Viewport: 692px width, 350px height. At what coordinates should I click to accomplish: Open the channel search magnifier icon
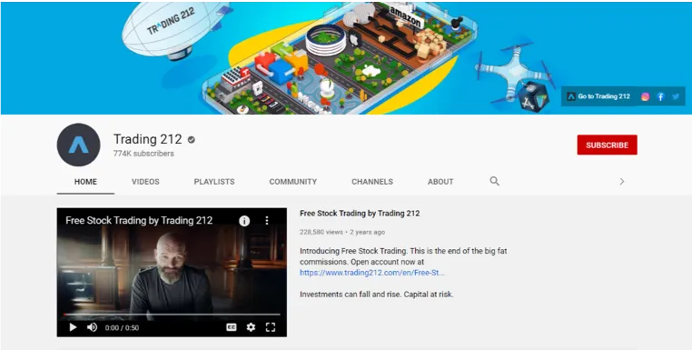point(495,181)
